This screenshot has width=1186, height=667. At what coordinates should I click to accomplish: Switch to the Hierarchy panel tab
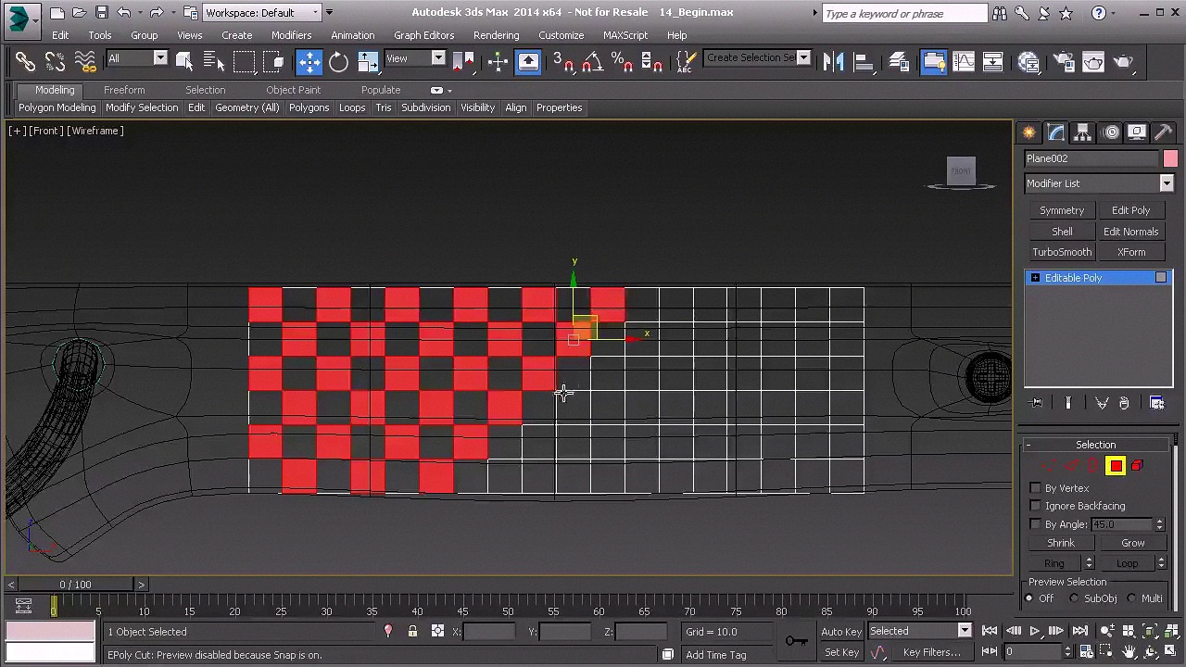click(1083, 132)
